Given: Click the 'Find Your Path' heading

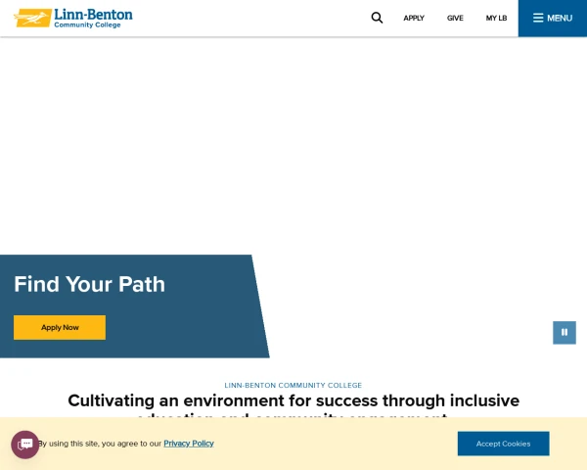Looking at the screenshot, I should (x=89, y=284).
